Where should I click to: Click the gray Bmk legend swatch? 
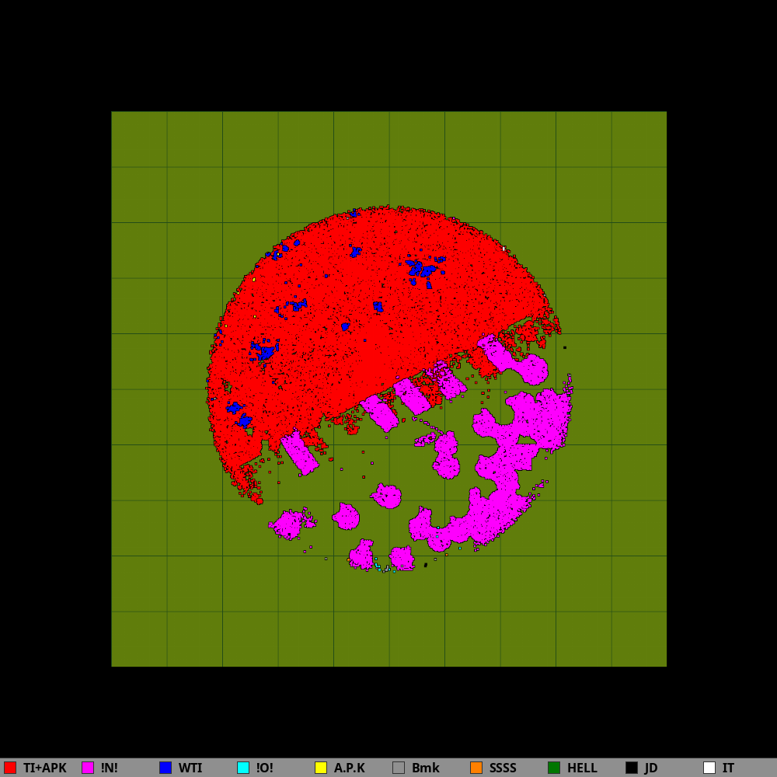pyautogui.click(x=399, y=768)
